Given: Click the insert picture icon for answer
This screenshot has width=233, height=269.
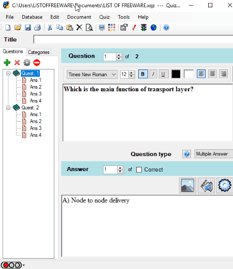Looking at the screenshot, I should point(187,186).
